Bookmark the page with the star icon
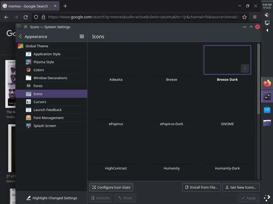This screenshot has width=273, height=204. (244, 17)
